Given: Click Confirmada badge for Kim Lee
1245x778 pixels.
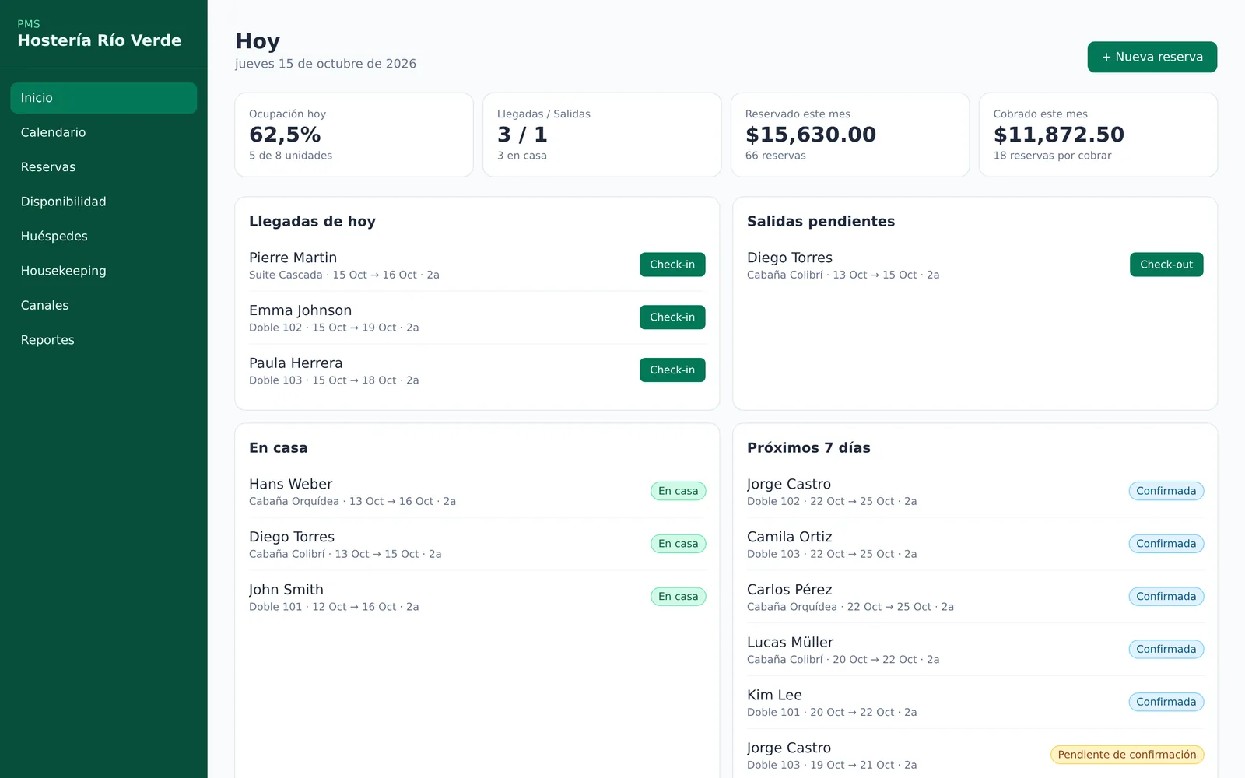Looking at the screenshot, I should pyautogui.click(x=1166, y=702).
